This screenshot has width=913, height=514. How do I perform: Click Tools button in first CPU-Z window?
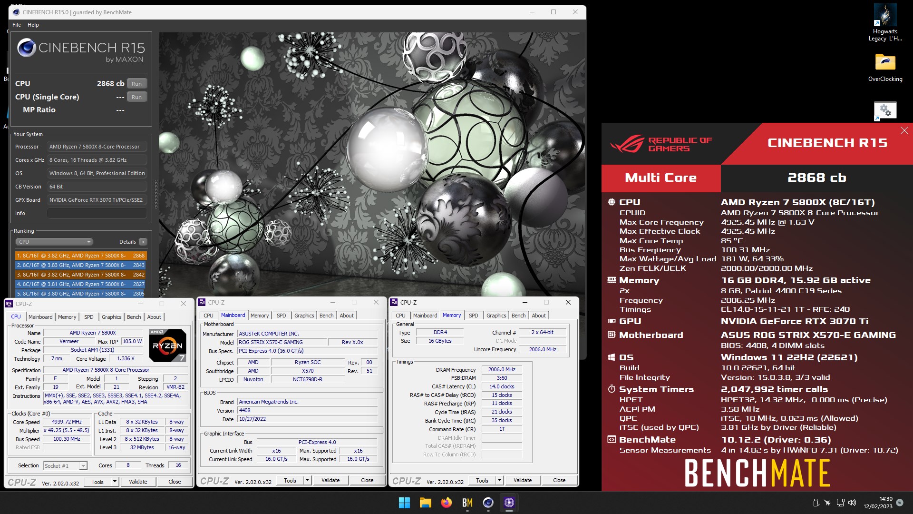[x=97, y=482]
